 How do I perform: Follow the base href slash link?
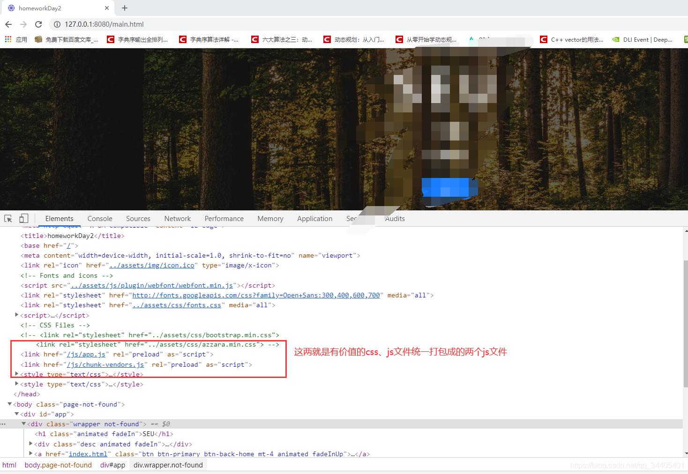(69, 246)
